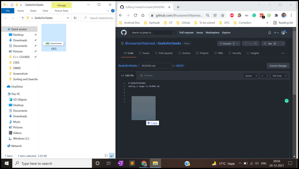This screenshot has width=299, height=169.
Task: Show more Chrome bookmarks chevron
Action: [267, 23]
